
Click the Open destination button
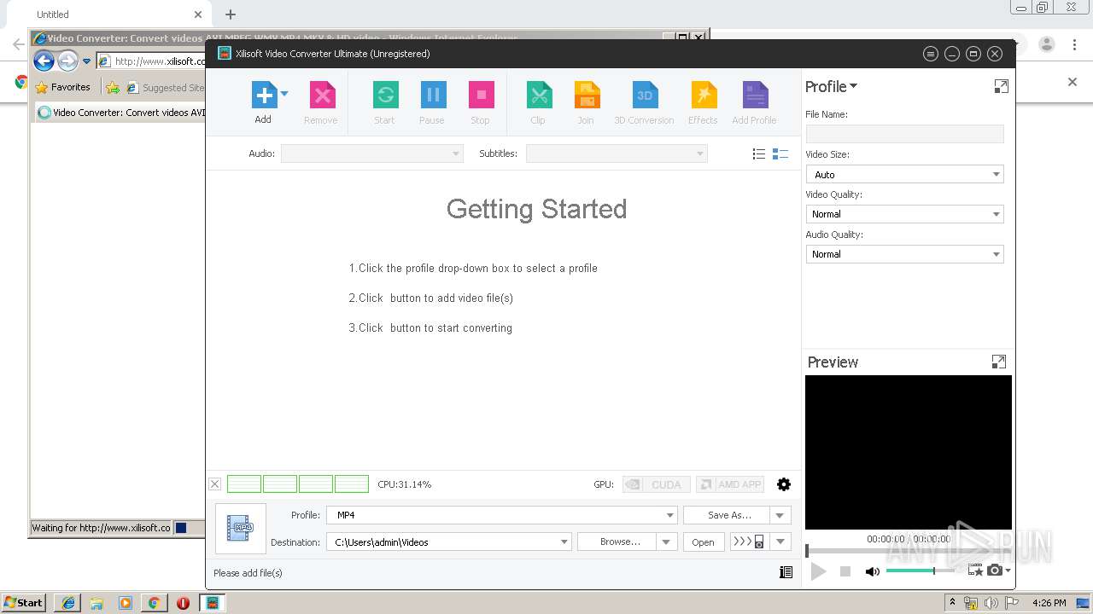[x=703, y=542]
